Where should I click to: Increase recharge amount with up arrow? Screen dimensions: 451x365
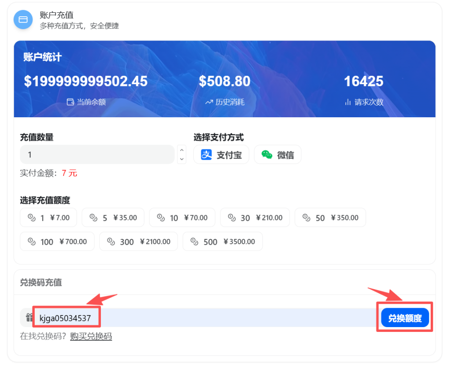[x=181, y=150]
